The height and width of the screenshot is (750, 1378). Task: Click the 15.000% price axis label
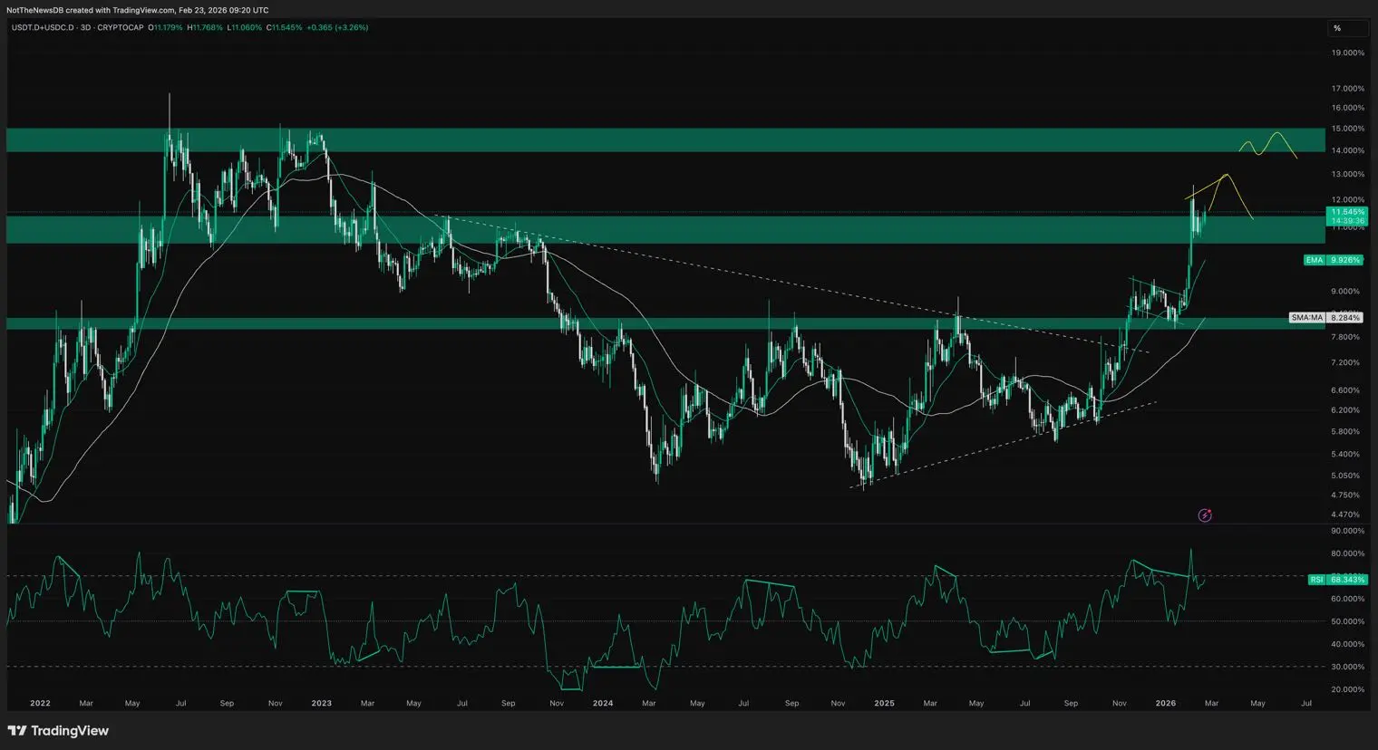(x=1347, y=129)
